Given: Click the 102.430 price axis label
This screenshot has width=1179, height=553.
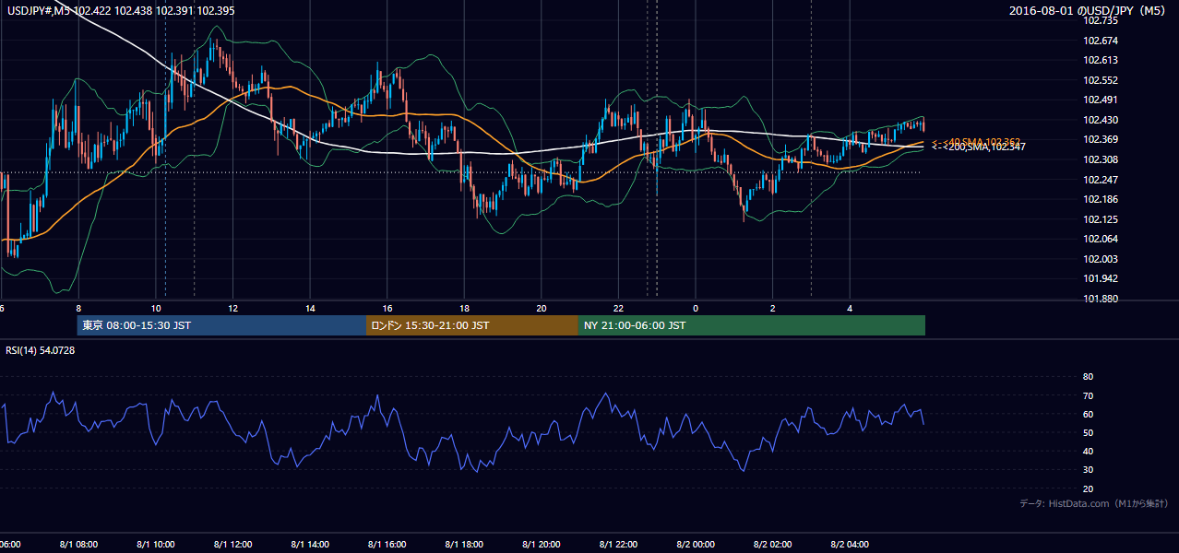Looking at the screenshot, I should [1102, 120].
